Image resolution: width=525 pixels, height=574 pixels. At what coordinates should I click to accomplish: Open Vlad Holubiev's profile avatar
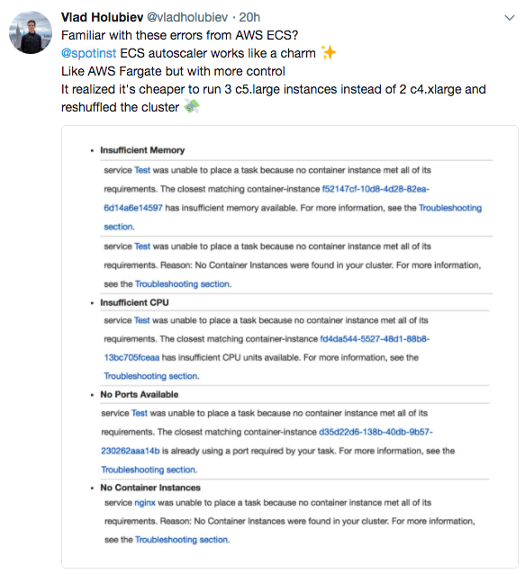[x=31, y=32]
